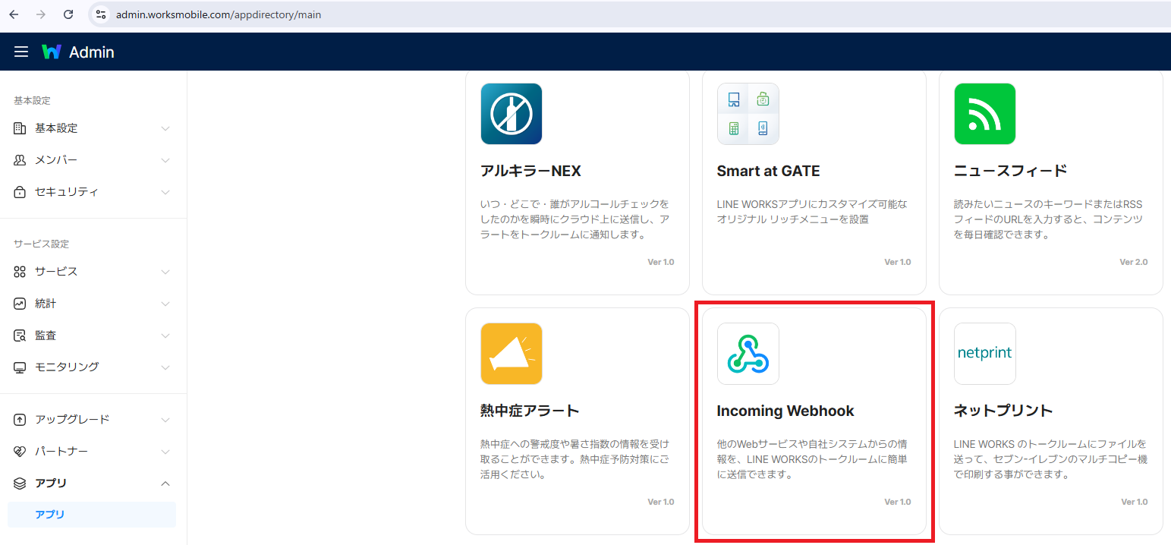Click the address bar URL

pos(219,14)
